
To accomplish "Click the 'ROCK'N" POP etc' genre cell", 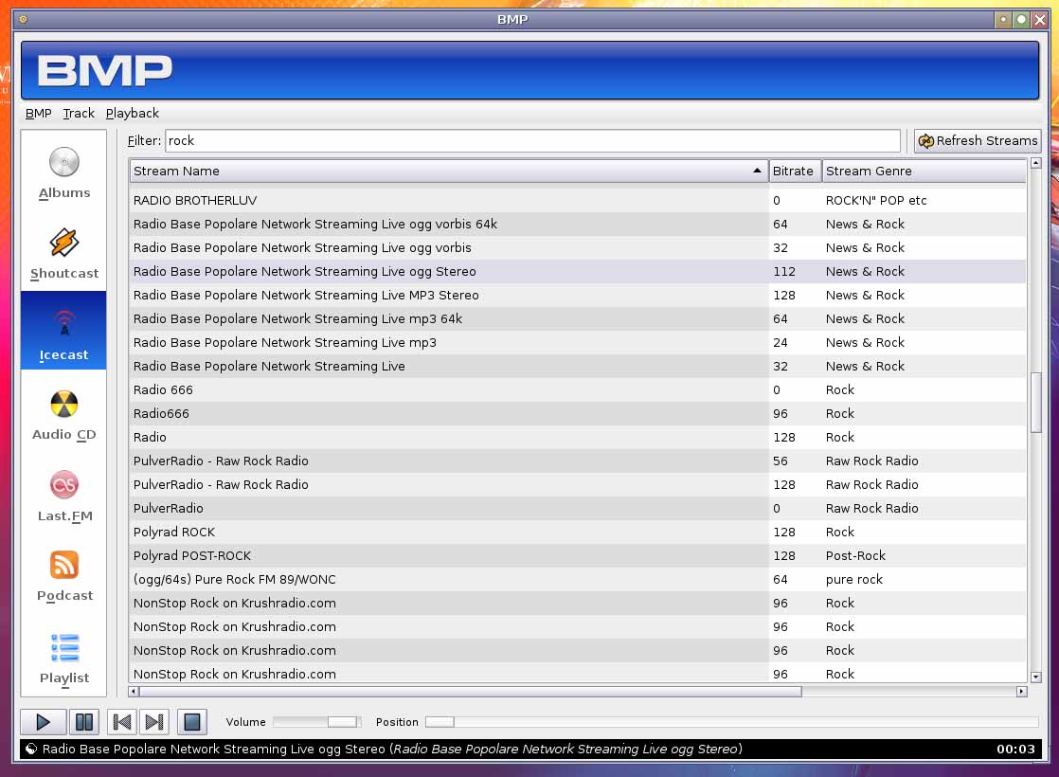I will (x=876, y=200).
